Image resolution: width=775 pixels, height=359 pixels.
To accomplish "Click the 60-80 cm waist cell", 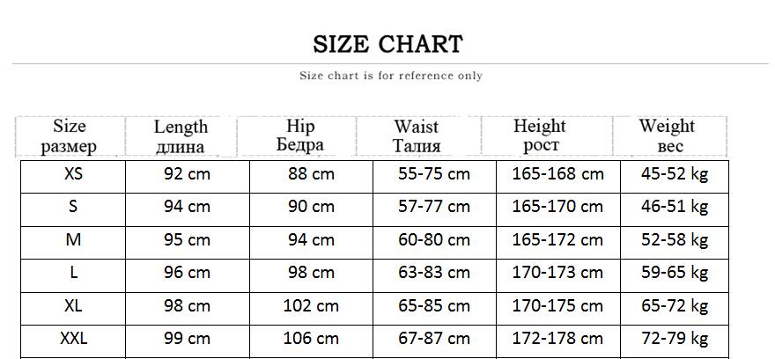I will click(x=434, y=239).
